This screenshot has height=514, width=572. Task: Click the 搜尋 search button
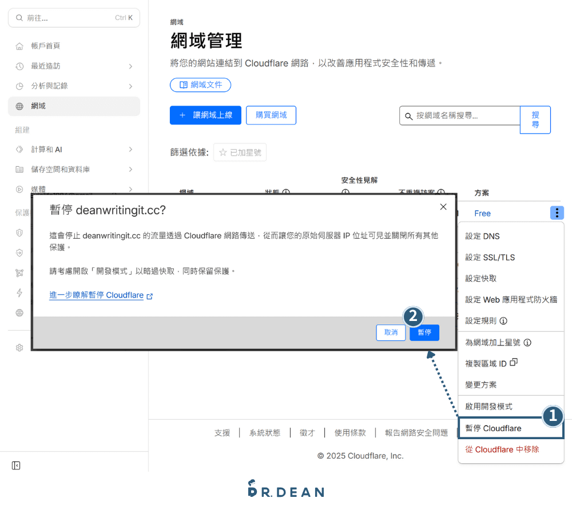coord(535,120)
